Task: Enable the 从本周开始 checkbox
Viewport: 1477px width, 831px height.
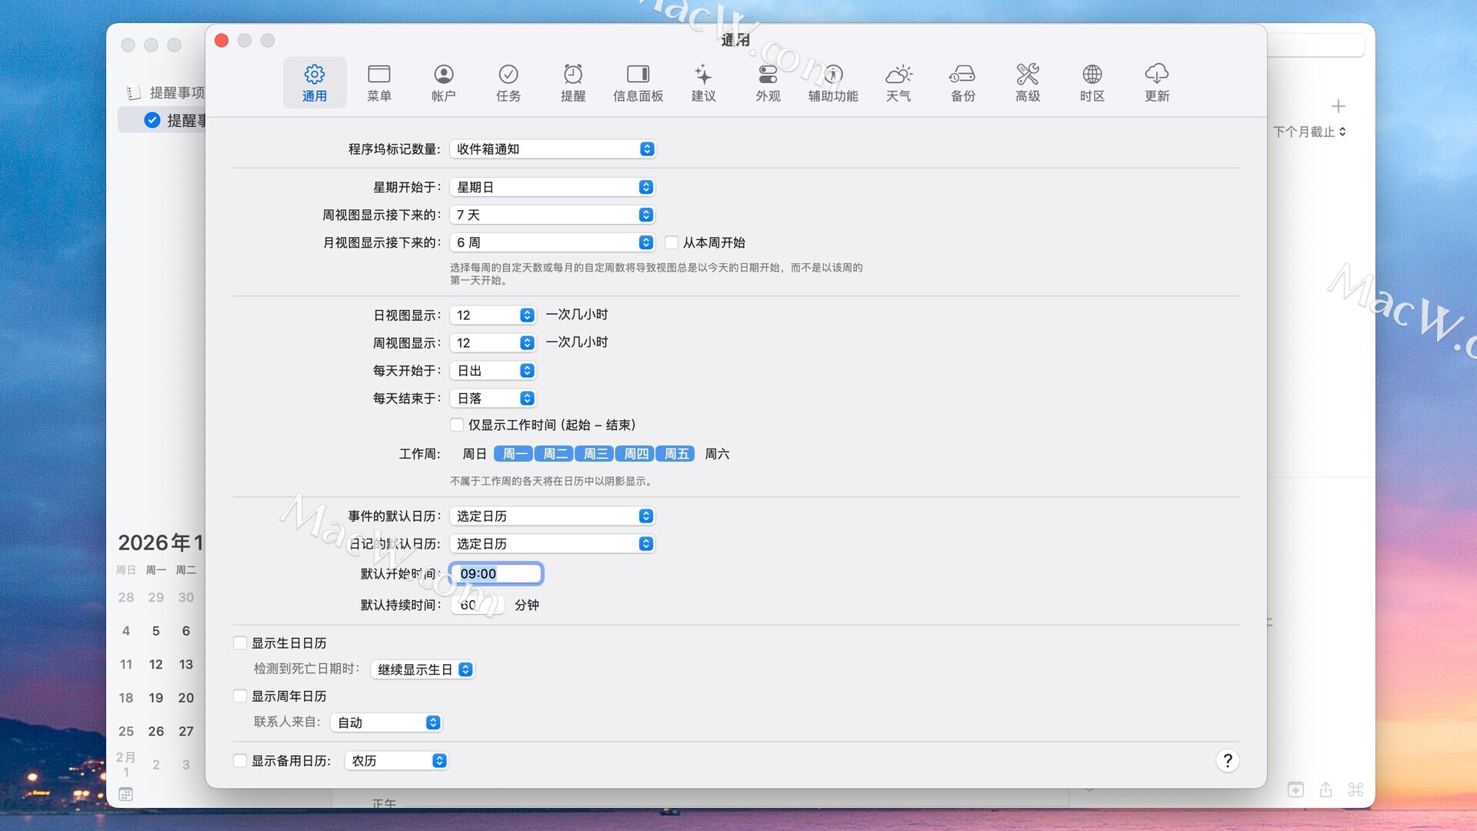Action: click(672, 242)
